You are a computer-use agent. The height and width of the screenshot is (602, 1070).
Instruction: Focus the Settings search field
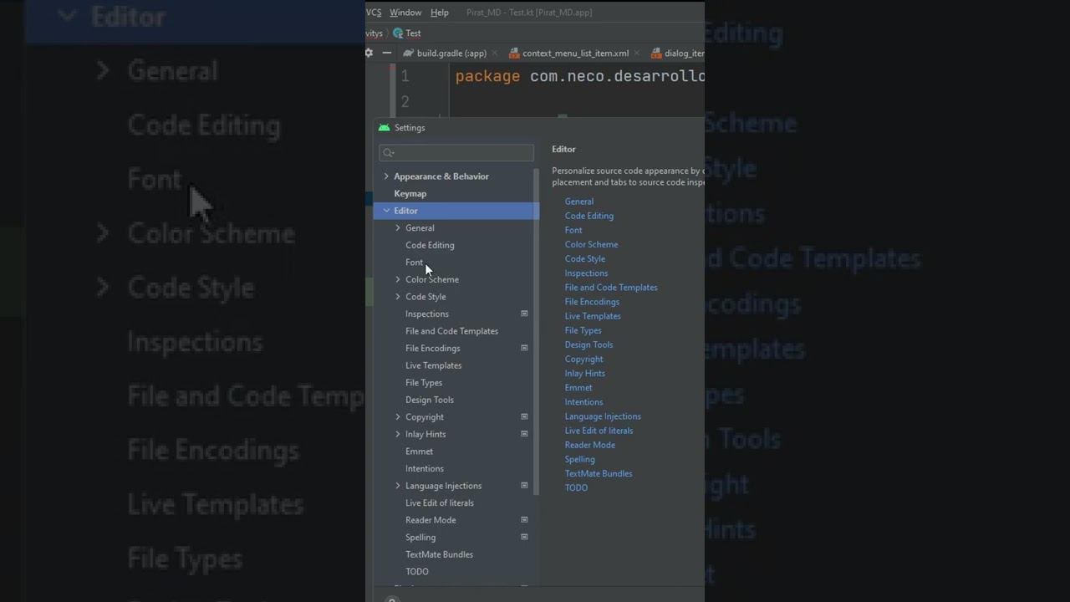pos(456,153)
